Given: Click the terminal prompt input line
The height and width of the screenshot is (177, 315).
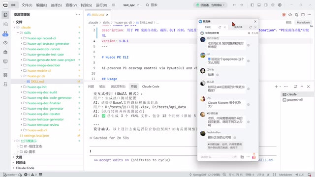Looking at the screenshot, I should 183,151.
